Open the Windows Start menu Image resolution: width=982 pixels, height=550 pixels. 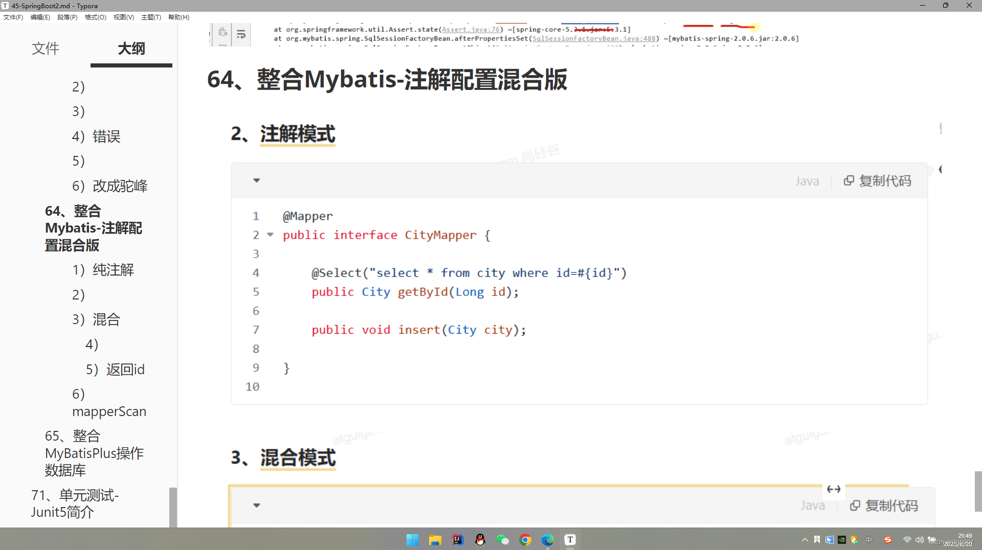point(412,540)
